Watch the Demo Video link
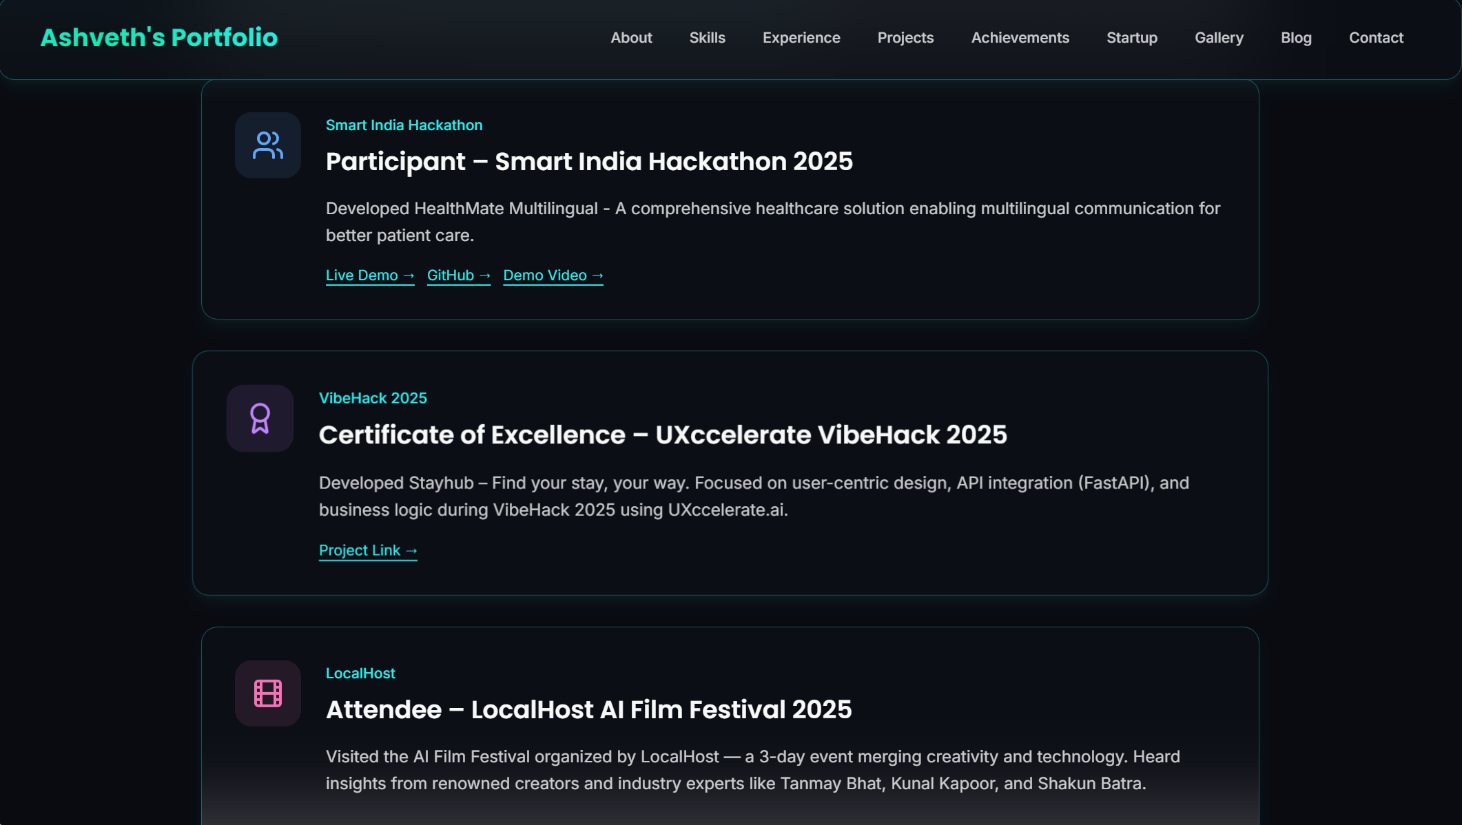 553,275
